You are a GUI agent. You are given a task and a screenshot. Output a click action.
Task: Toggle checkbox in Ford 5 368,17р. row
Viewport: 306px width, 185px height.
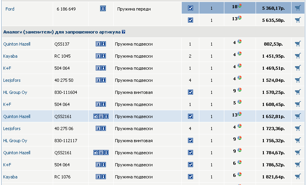[x=190, y=8]
